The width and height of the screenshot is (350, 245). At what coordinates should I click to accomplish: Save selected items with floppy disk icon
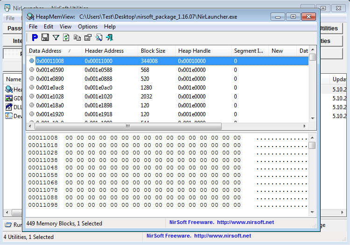coord(45,37)
